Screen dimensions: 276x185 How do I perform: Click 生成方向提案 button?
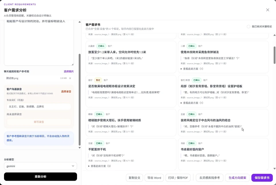(x=237, y=178)
